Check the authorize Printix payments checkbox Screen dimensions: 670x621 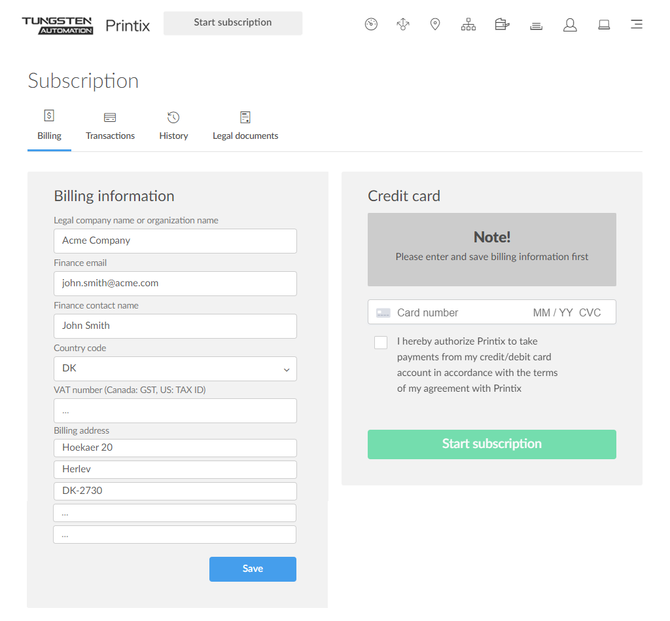coord(381,343)
